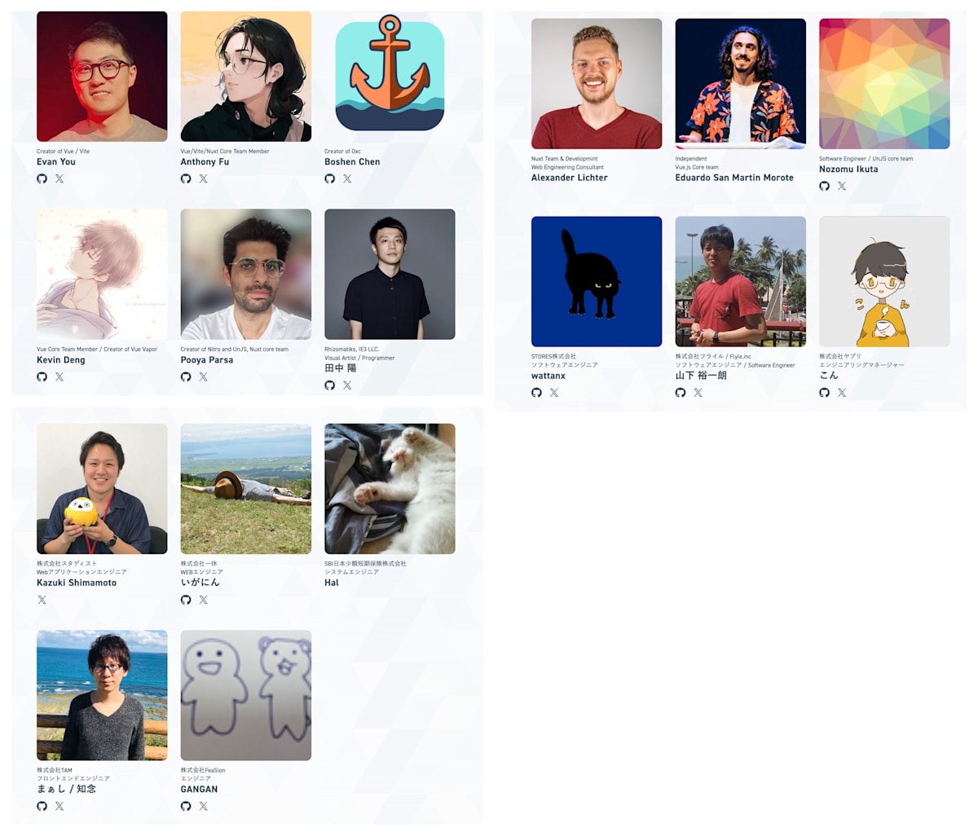Select Nozomu Ikuta's colorful polygon avatar

884,84
